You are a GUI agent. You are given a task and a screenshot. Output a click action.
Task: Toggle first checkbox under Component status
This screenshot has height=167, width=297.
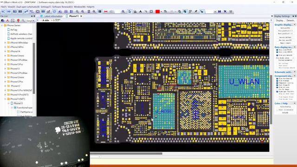[x=277, y=78]
